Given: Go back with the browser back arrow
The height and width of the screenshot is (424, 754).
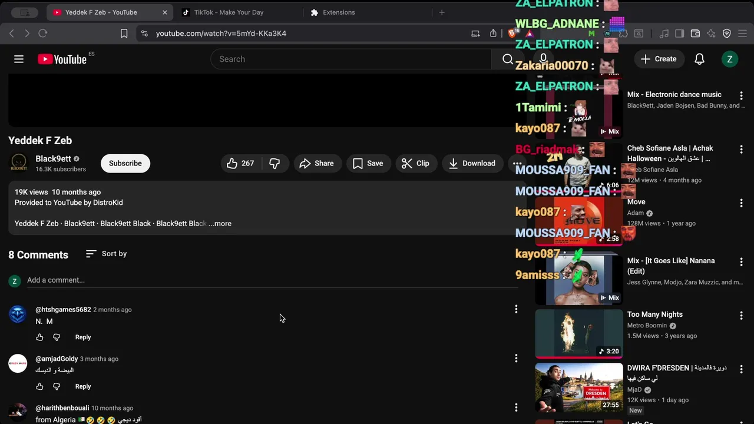Looking at the screenshot, I should coord(12,34).
